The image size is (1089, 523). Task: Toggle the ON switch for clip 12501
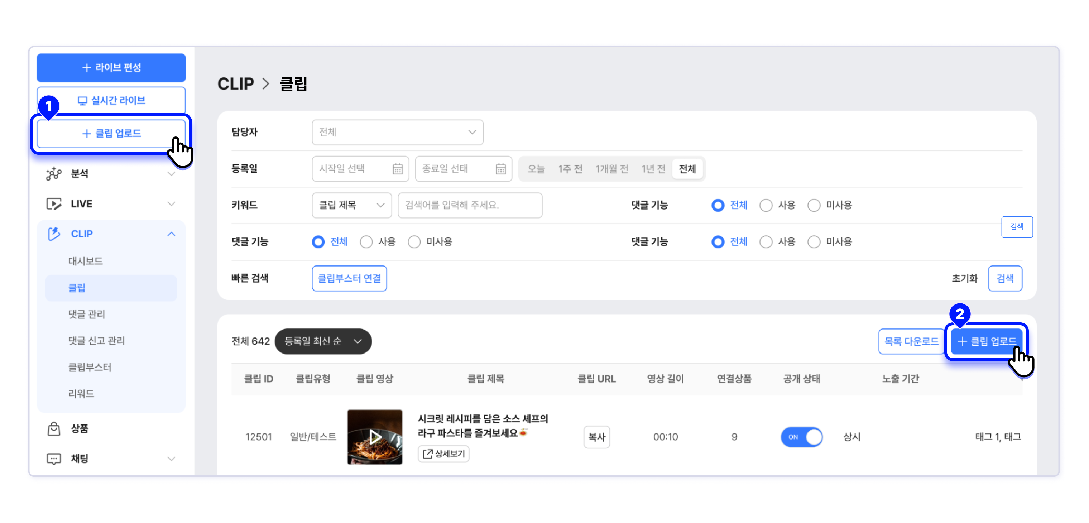pos(801,437)
